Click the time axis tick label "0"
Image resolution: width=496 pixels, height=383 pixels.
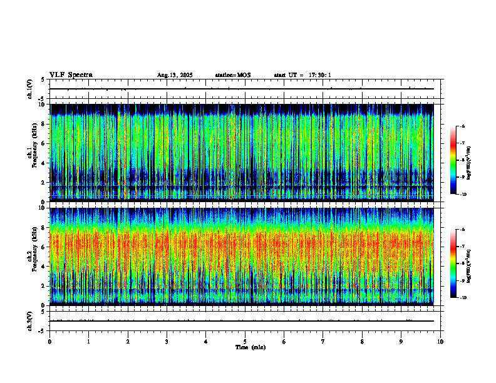[49, 342]
